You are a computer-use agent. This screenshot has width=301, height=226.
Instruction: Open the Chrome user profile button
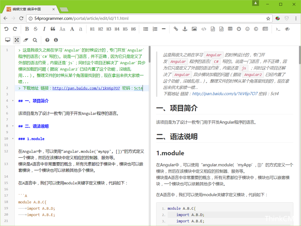(x=256, y=3)
